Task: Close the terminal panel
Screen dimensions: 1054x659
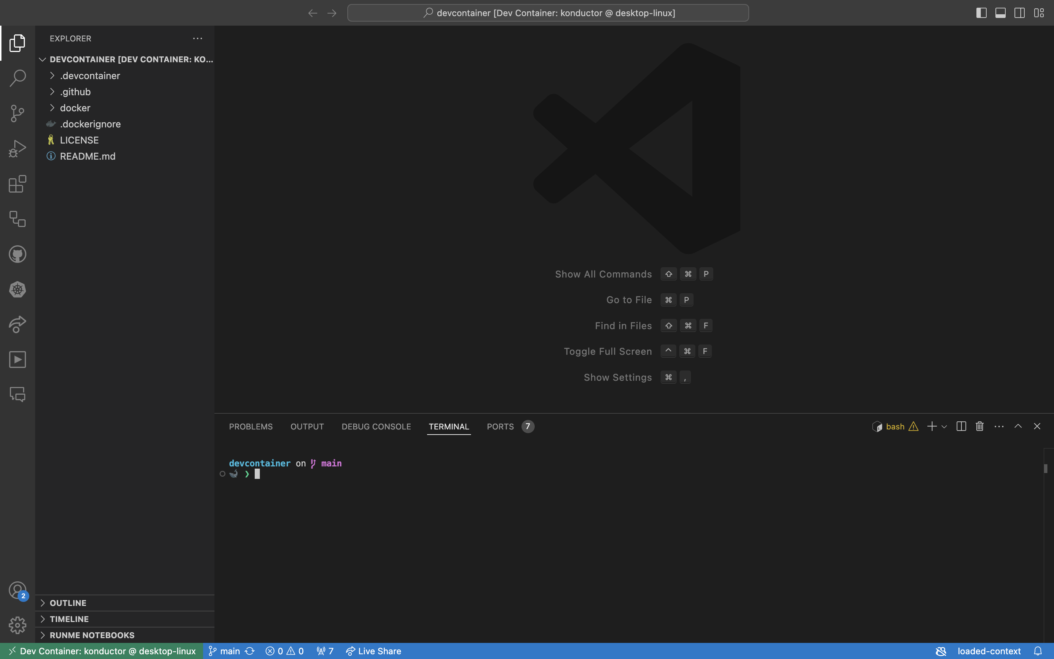Action: pos(1037,426)
